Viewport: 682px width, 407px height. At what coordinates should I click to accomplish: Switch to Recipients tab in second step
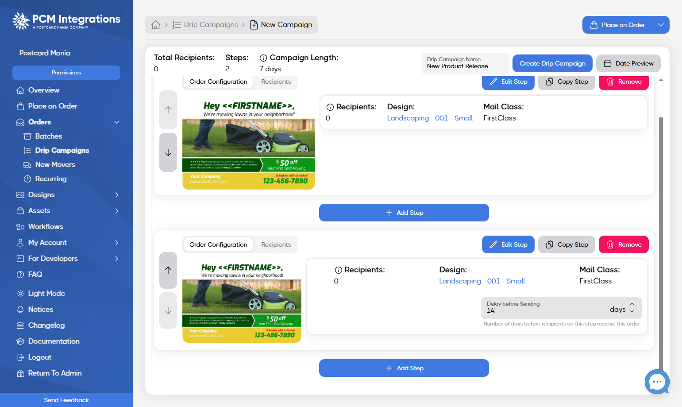click(x=276, y=244)
